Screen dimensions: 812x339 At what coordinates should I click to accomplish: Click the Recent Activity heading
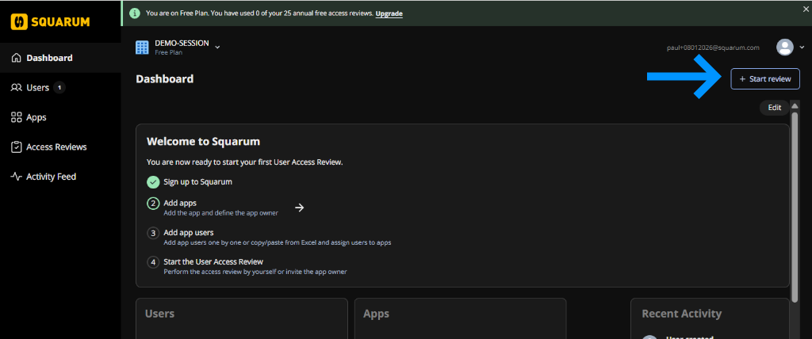click(x=681, y=314)
